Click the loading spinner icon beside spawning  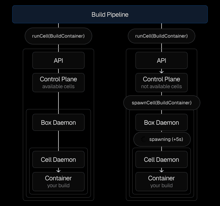click(143, 139)
